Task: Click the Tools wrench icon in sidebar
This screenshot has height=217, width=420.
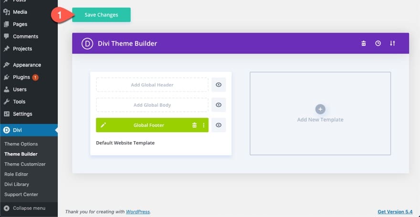Action: [7, 102]
